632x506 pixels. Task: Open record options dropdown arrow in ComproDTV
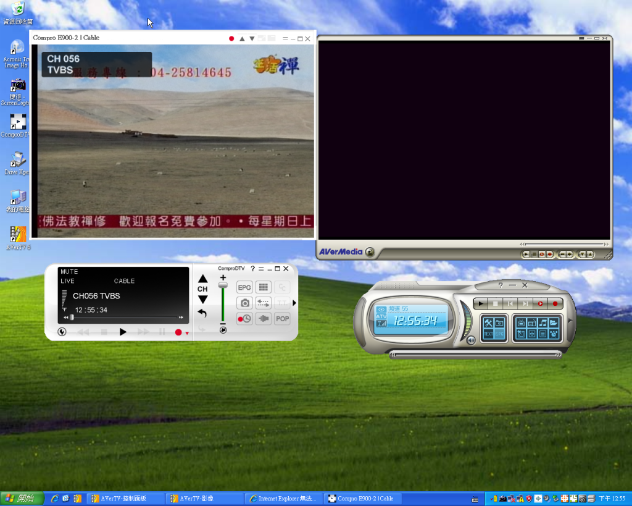(x=187, y=333)
